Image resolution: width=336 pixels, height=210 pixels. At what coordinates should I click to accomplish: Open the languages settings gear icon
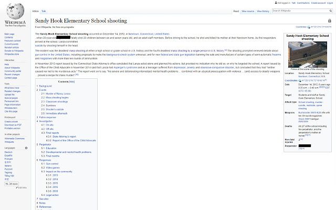pos(26,148)
